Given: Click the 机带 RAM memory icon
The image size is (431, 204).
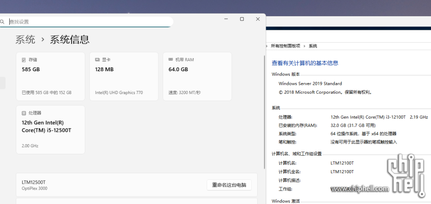Looking at the screenshot, I should point(171,60).
